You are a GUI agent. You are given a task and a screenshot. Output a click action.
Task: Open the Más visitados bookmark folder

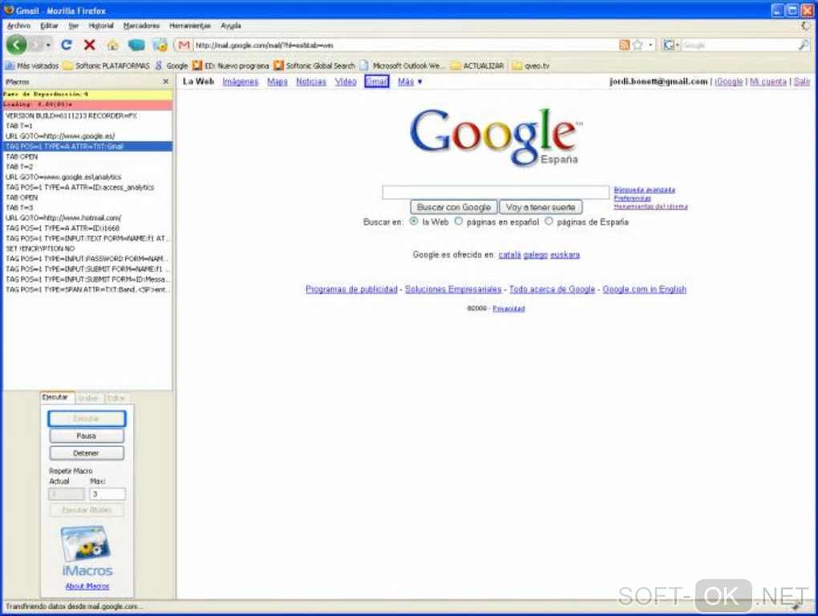[x=32, y=66]
